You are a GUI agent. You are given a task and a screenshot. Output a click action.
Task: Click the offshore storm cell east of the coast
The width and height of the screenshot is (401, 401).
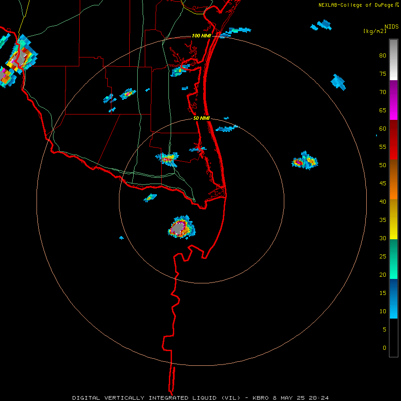pos(305,160)
